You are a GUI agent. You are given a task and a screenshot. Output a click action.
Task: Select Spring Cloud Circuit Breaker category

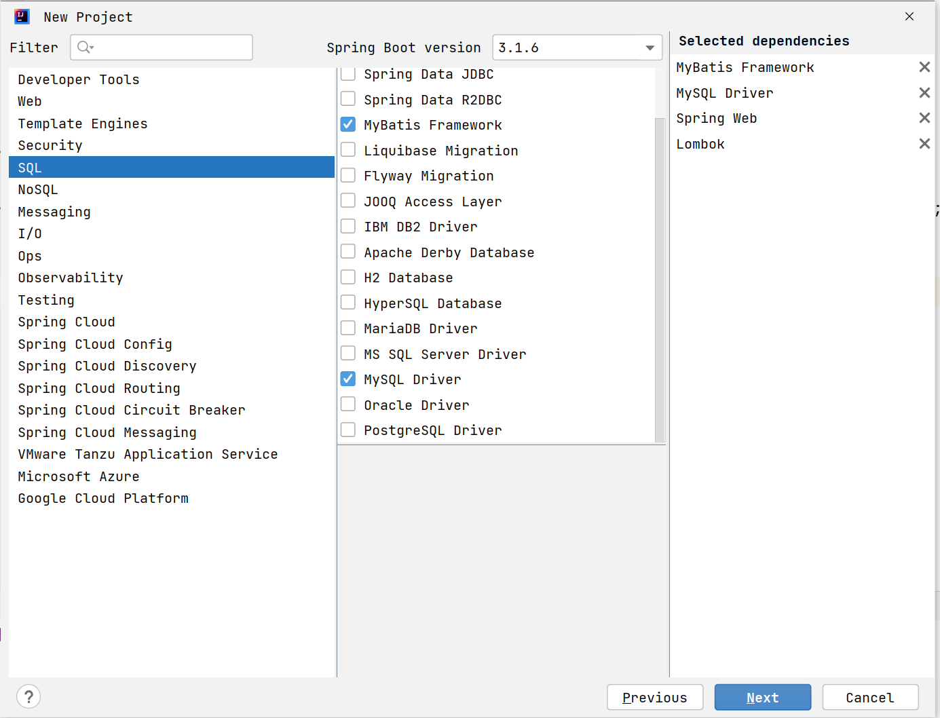point(172,410)
